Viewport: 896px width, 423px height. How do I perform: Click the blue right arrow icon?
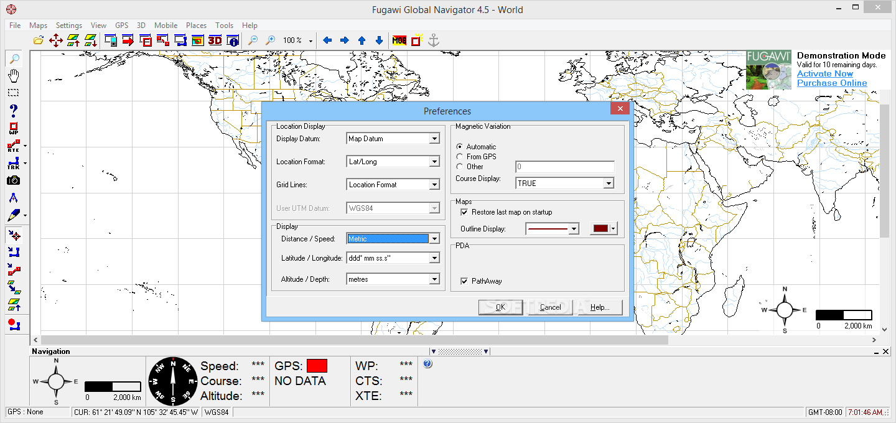[344, 40]
